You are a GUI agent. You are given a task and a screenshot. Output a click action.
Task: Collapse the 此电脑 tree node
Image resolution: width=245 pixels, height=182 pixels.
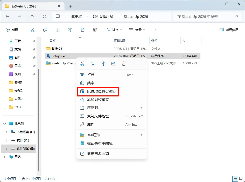tap(5, 124)
